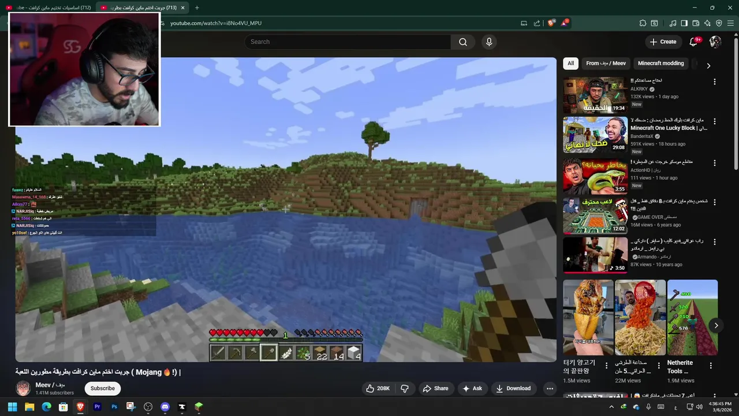Open the browser hamburger main menu
739x416 pixels.
tap(730, 23)
